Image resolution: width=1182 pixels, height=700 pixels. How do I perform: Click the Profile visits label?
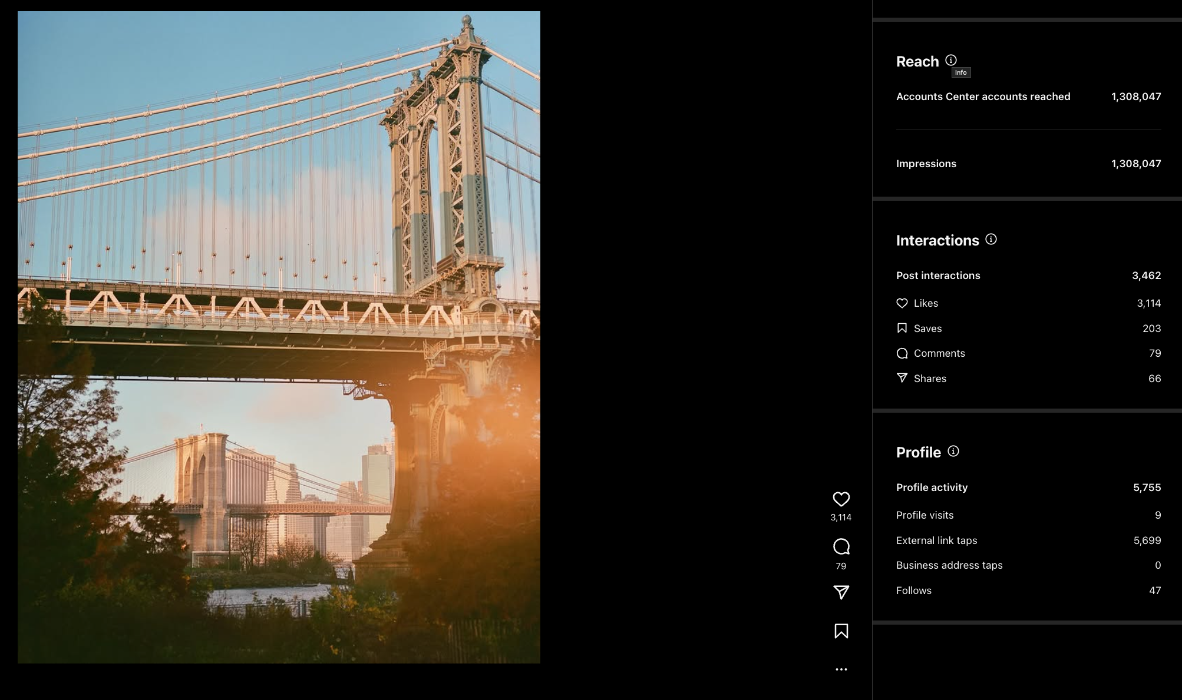click(925, 515)
